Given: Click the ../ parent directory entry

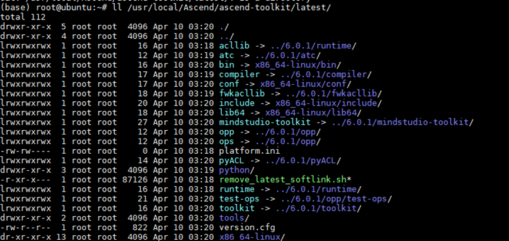Looking at the screenshot, I should 227,36.
